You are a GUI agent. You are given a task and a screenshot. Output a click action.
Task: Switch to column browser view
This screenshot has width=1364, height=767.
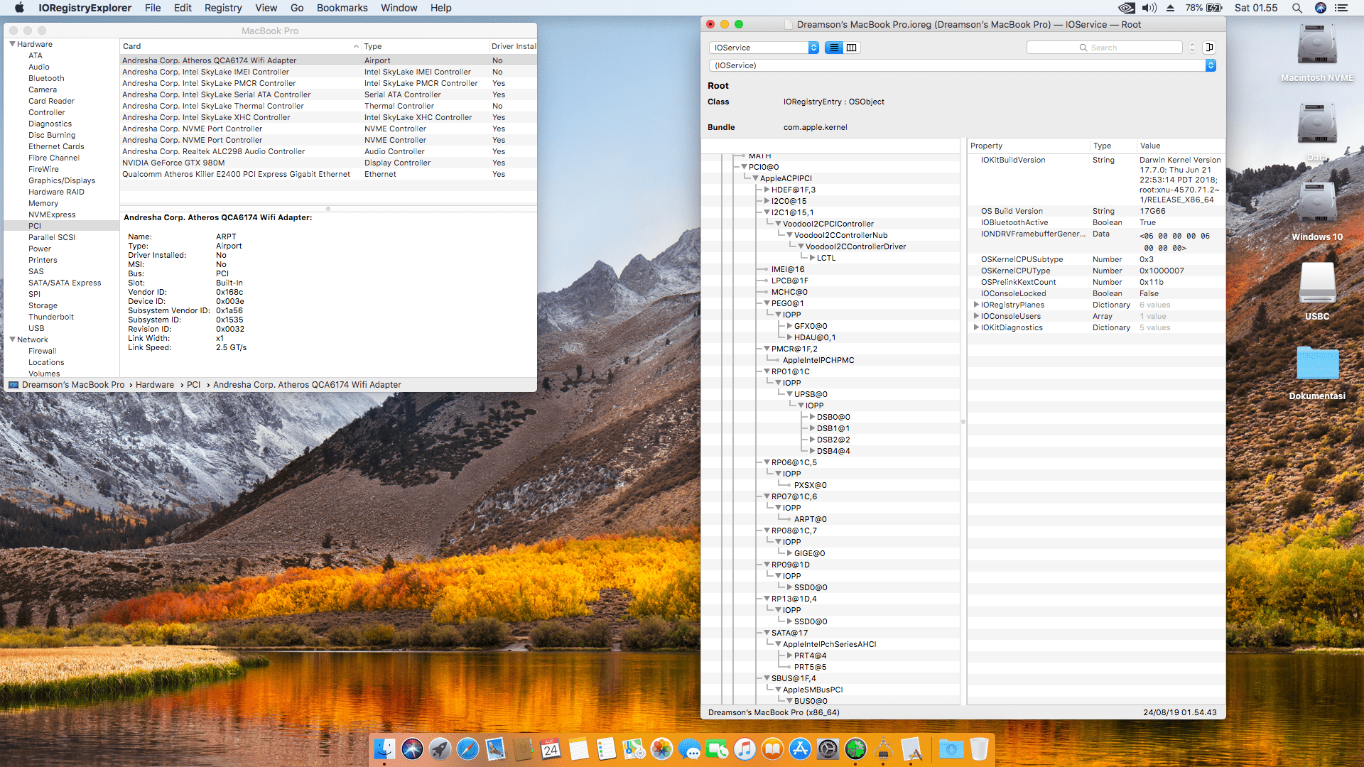click(x=852, y=48)
